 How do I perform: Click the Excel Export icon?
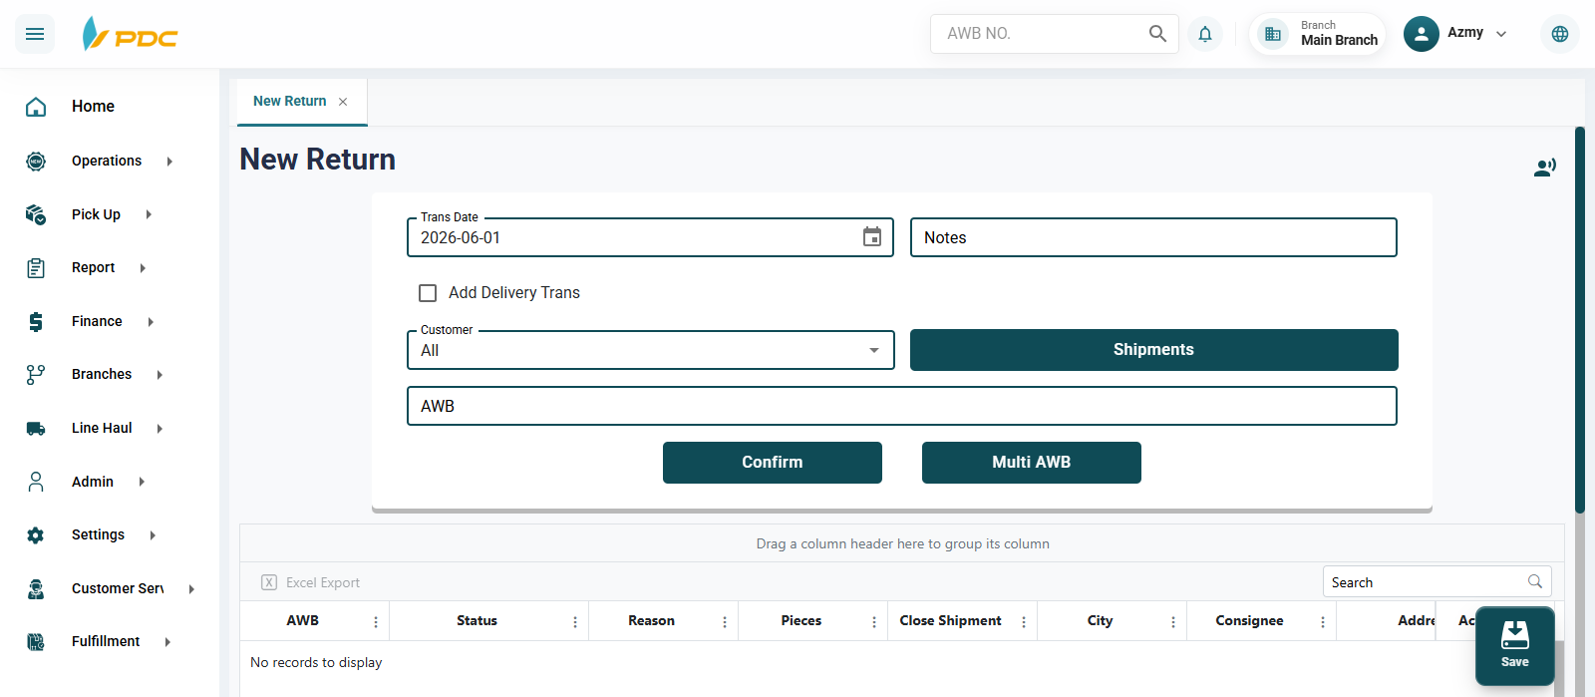pyautogui.click(x=269, y=582)
